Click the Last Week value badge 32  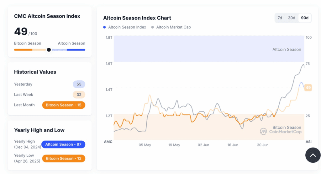coord(79,95)
